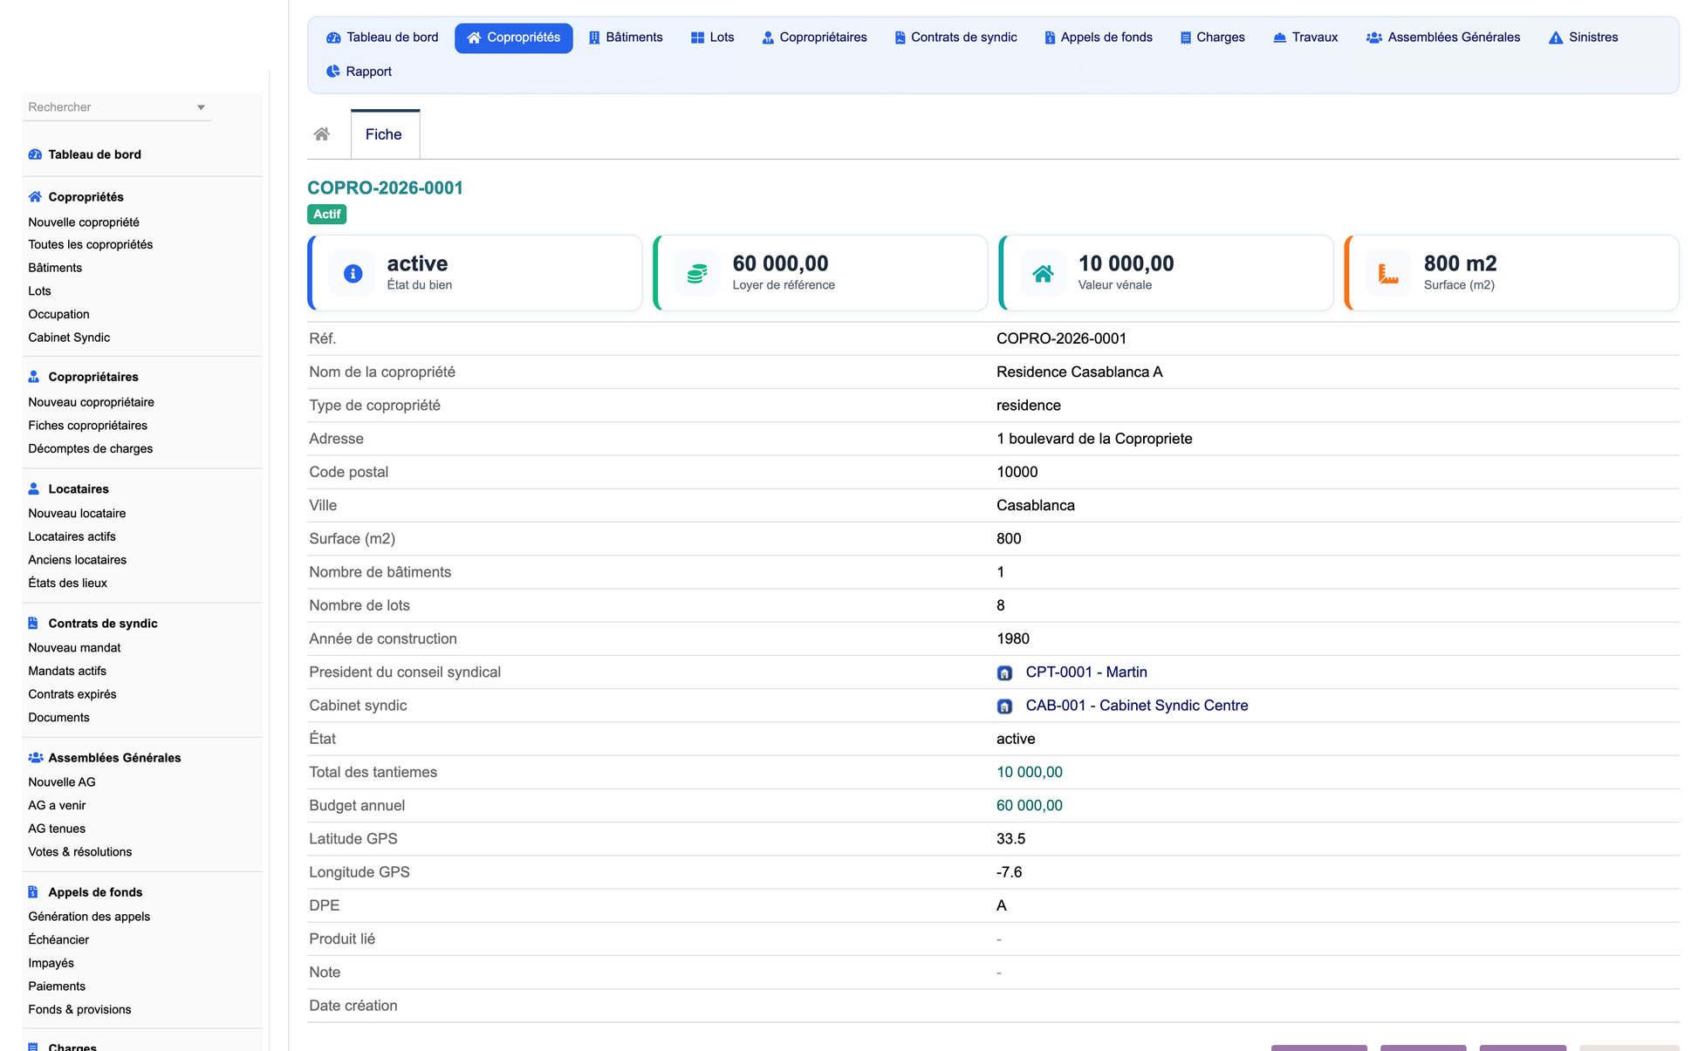Image resolution: width=1698 pixels, height=1051 pixels.
Task: Select the Copropriétés top menu item
Action: 513,38
